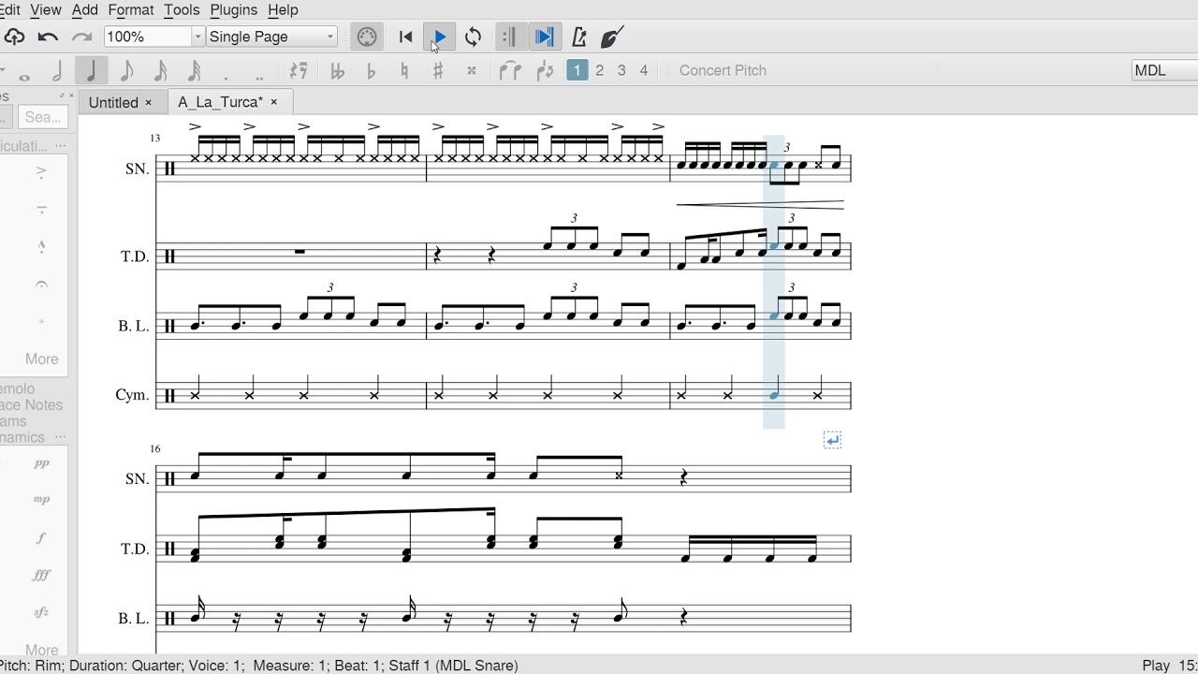Viewport: 1198px width, 674px height.
Task: Apply flat accidental
Action: tap(371, 70)
